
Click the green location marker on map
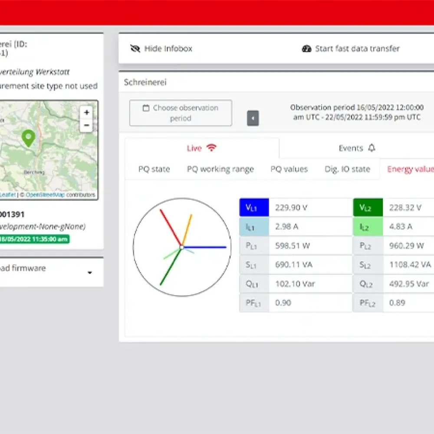pyautogui.click(x=28, y=138)
